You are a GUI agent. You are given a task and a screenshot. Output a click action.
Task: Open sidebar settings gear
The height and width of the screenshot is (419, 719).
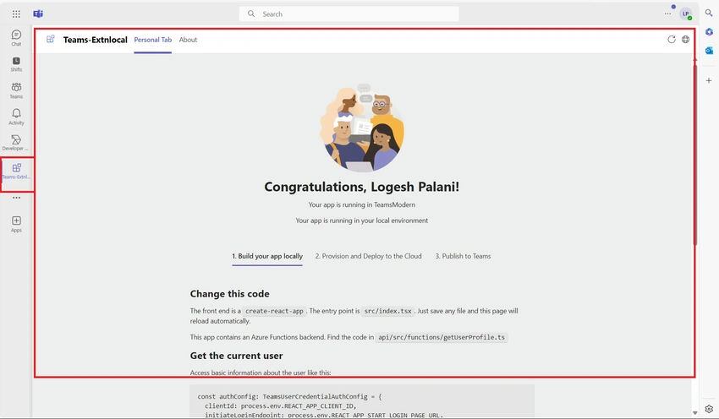point(709,409)
